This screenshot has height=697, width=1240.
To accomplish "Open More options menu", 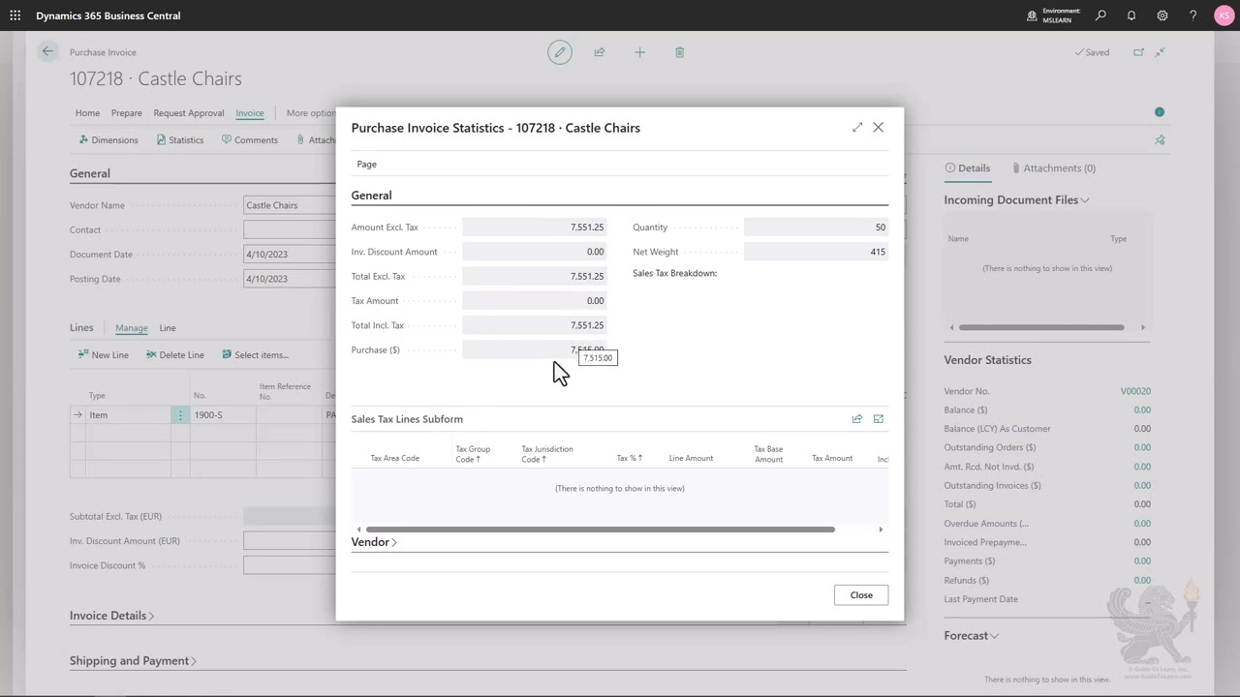I will point(310,113).
